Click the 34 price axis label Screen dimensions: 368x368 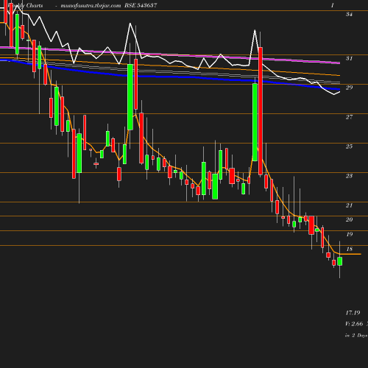pyautogui.click(x=349, y=14)
